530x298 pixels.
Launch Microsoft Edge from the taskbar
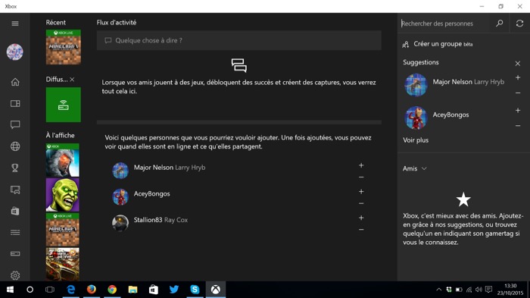[70, 290]
